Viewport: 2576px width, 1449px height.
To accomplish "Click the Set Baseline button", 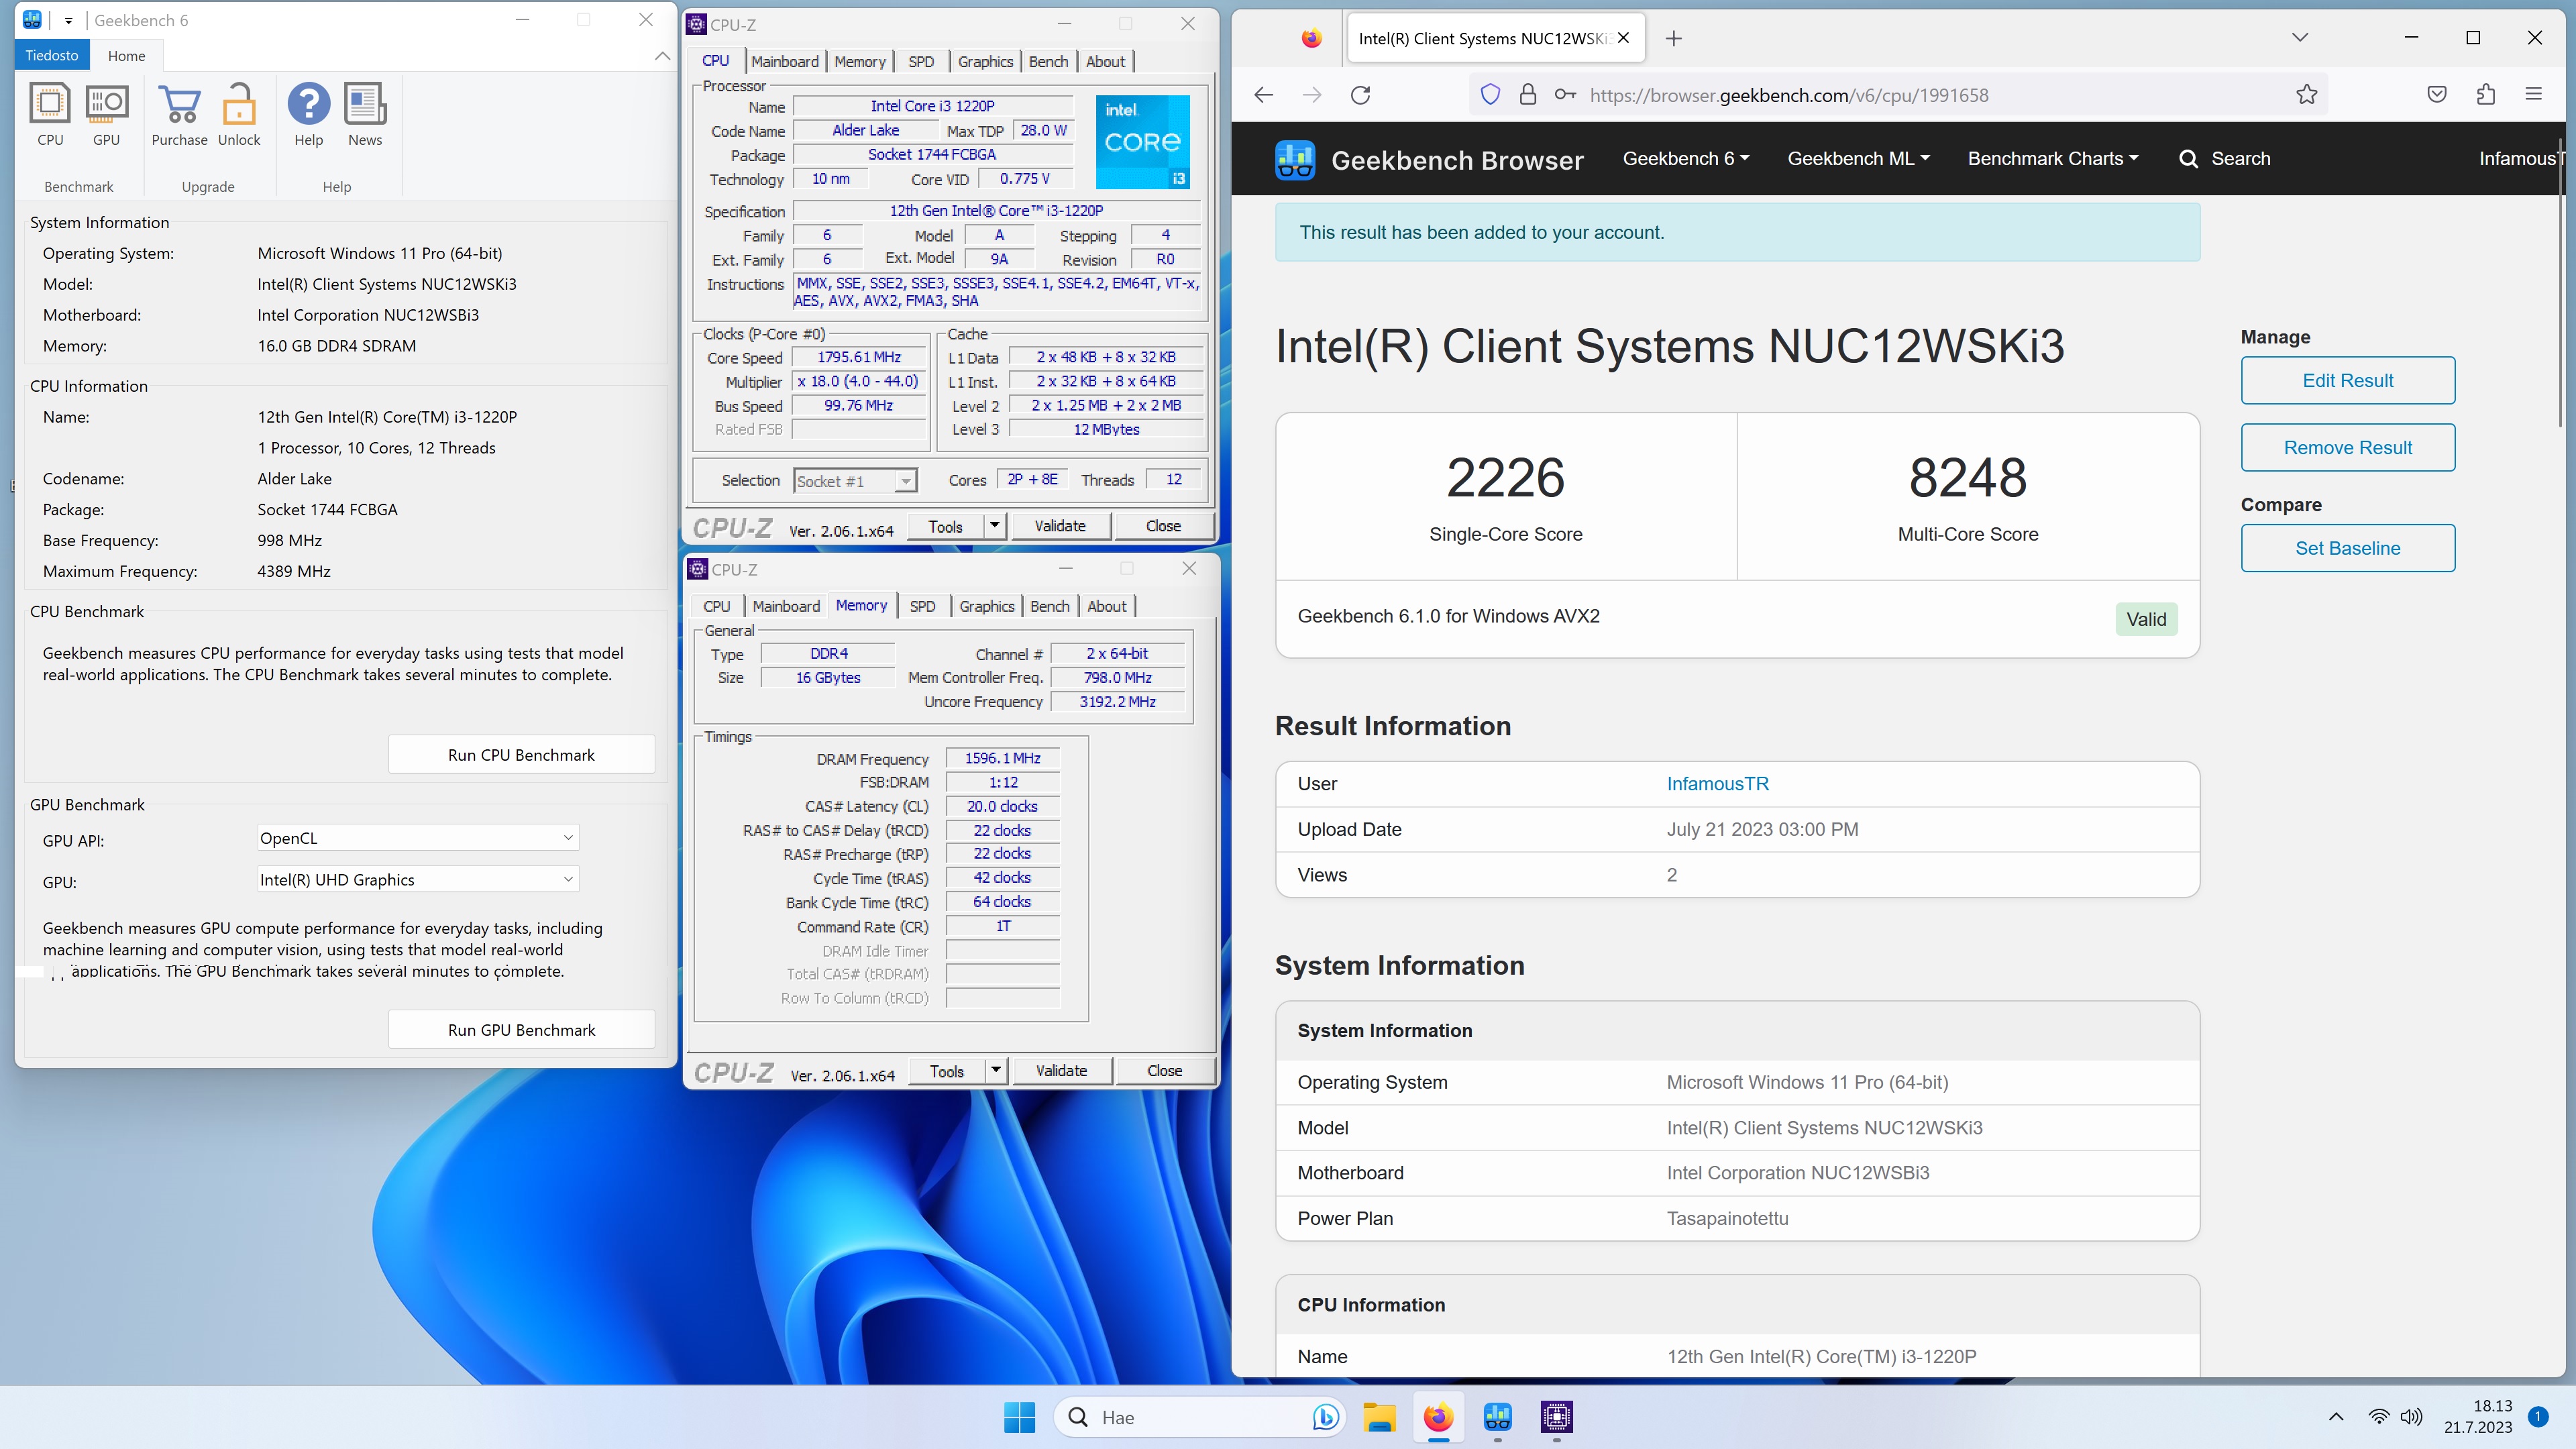I will 2348,548.
